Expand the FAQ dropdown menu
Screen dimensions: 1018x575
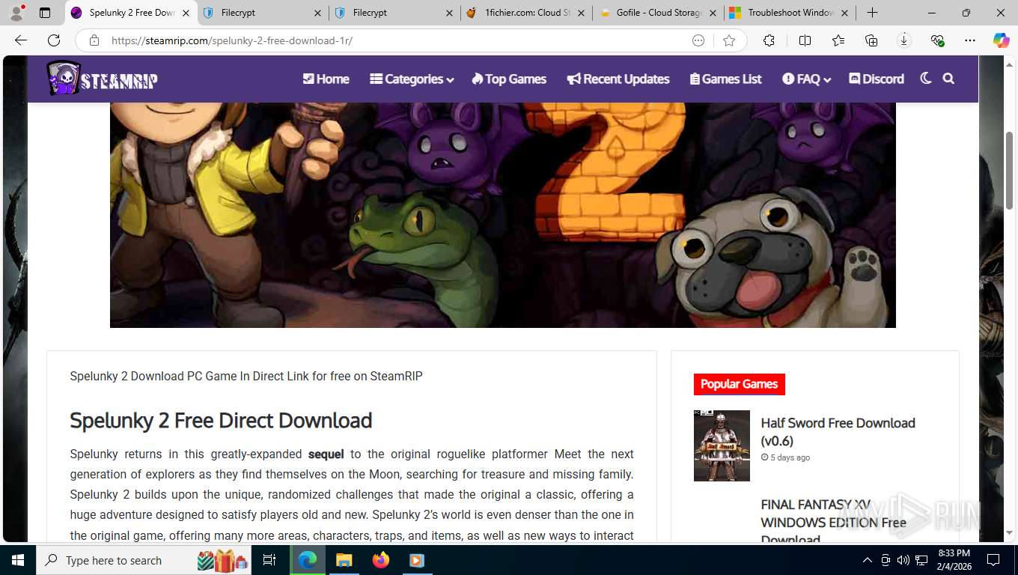(x=807, y=79)
